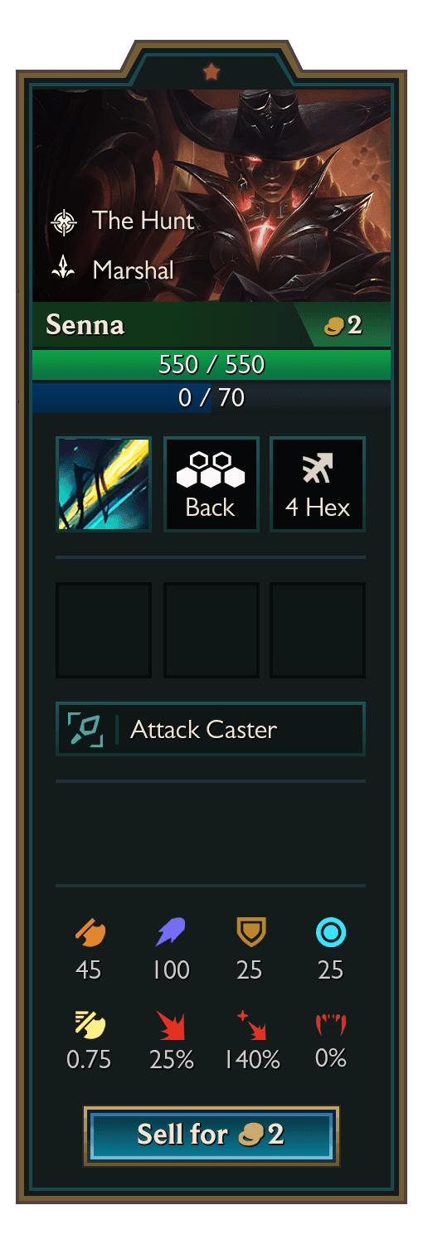
Task: Select the third empty item slot
Action: (318, 630)
